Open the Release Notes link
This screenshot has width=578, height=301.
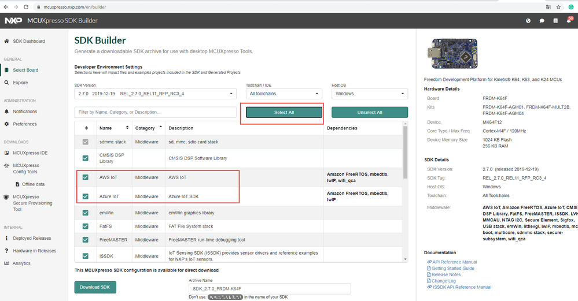pyautogui.click(x=446, y=274)
